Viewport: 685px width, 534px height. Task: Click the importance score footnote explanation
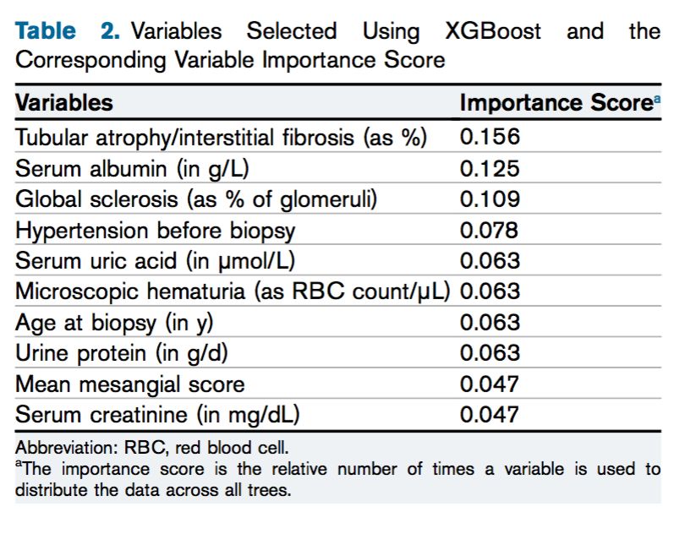click(x=338, y=480)
